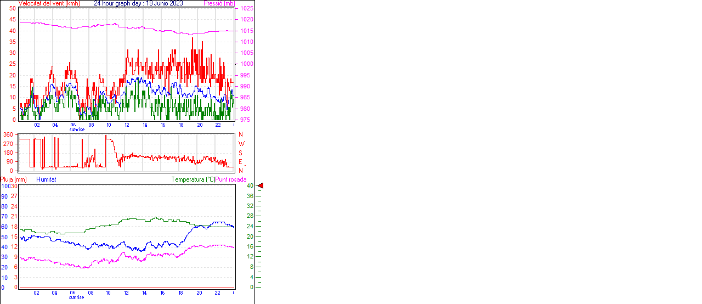Click the 360 value on wind direction axis

point(8,134)
